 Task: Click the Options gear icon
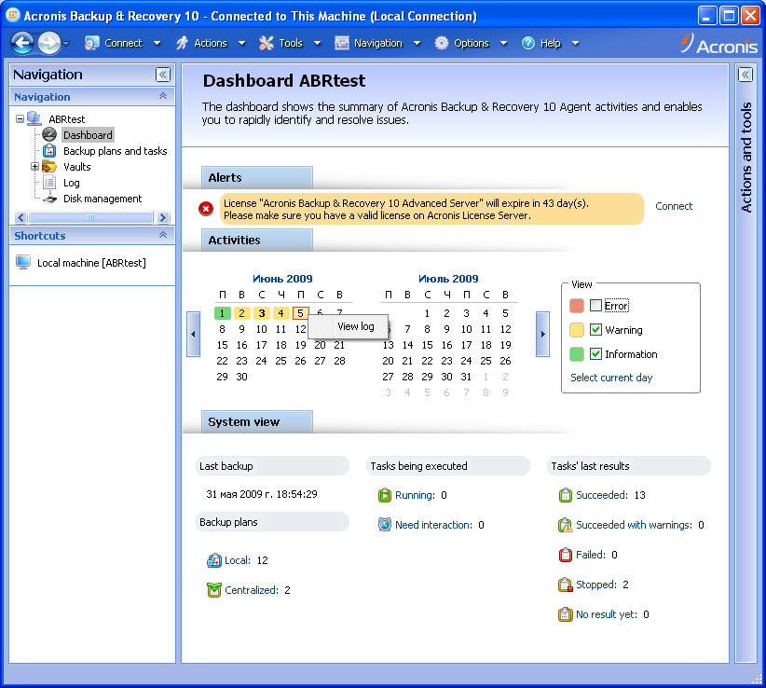click(x=442, y=43)
